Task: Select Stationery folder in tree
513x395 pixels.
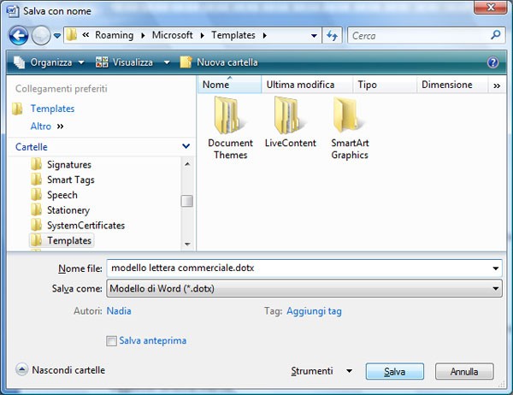Action: click(x=68, y=210)
